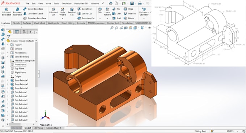
Task: Click the New document icon
Action: pyautogui.click(x=116, y=3)
